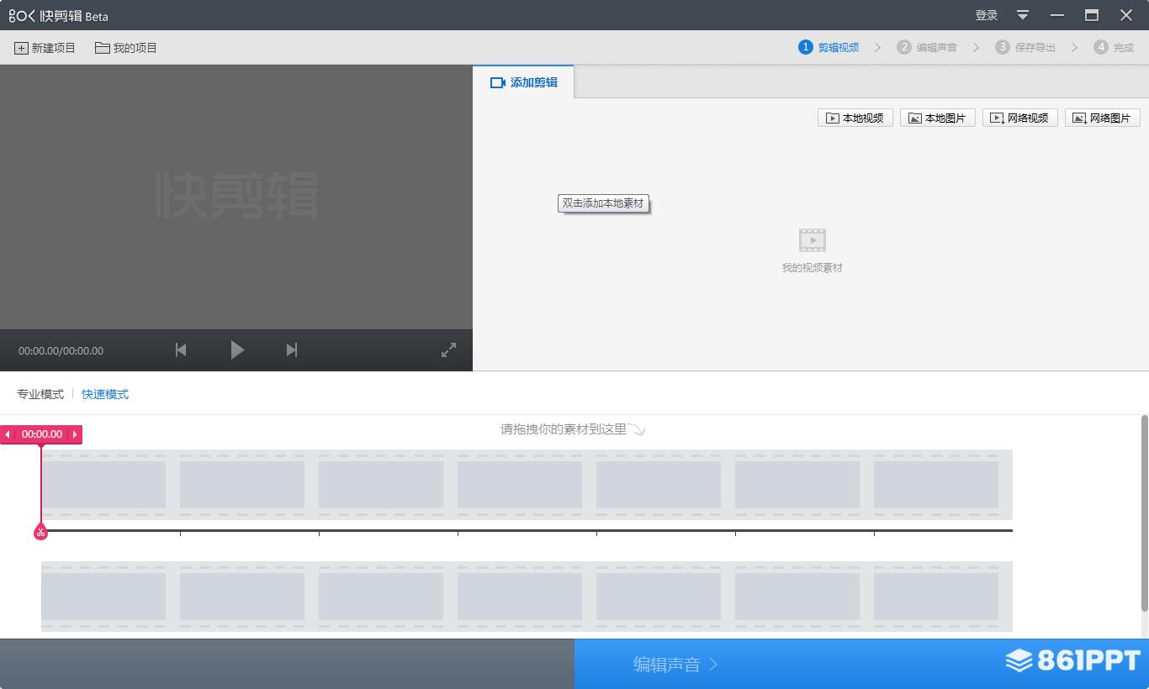Click the 登录 login link
The image size is (1149, 689).
(x=986, y=15)
